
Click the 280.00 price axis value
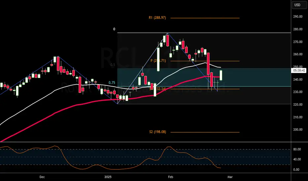coord(298,29)
